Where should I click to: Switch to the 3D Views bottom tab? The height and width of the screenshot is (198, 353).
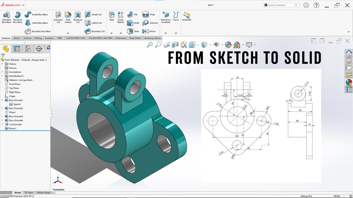coord(29,193)
